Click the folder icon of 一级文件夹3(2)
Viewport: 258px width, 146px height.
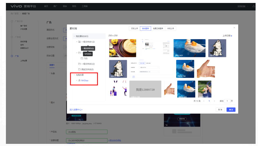79,64
